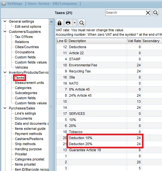Click the printer icon in the toolbar

point(68,23)
